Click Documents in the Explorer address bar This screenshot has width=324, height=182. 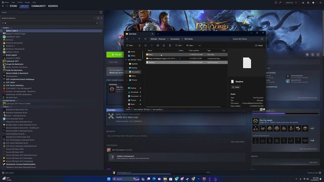(x=175, y=39)
